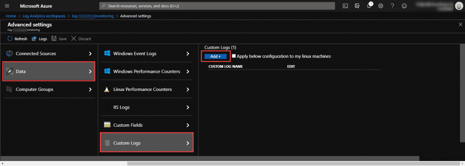Open Windows Performance Counters settings
The height and width of the screenshot is (166, 465).
147,71
